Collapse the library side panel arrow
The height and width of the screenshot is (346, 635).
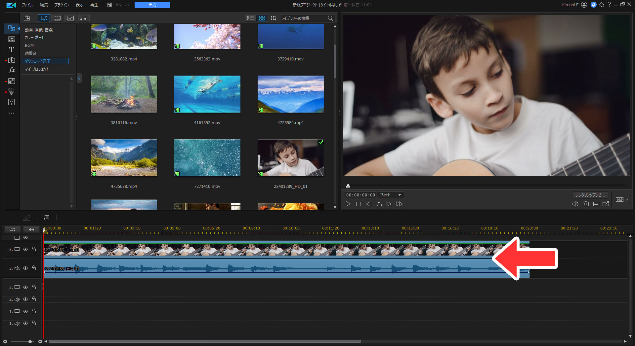click(x=79, y=78)
